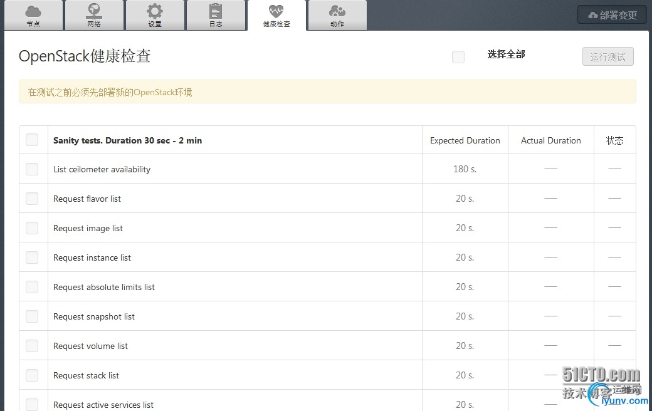Enable the Request snapshot list checkbox
Screen dimensions: 652x411
click(32, 316)
